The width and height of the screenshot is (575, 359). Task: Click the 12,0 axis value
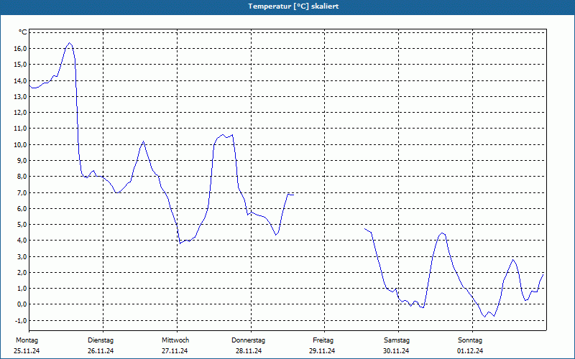(x=20, y=113)
